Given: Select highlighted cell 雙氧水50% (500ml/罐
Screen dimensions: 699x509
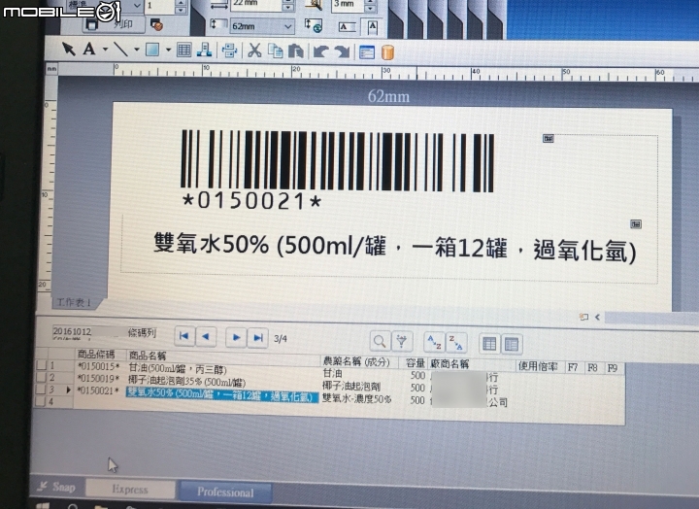Looking at the screenshot, I should pos(222,394).
